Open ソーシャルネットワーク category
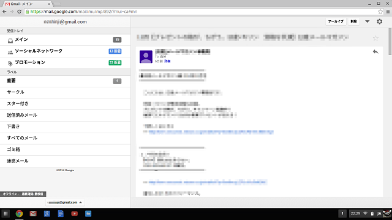Image resolution: width=392 pixels, height=220 pixels. click(66, 51)
